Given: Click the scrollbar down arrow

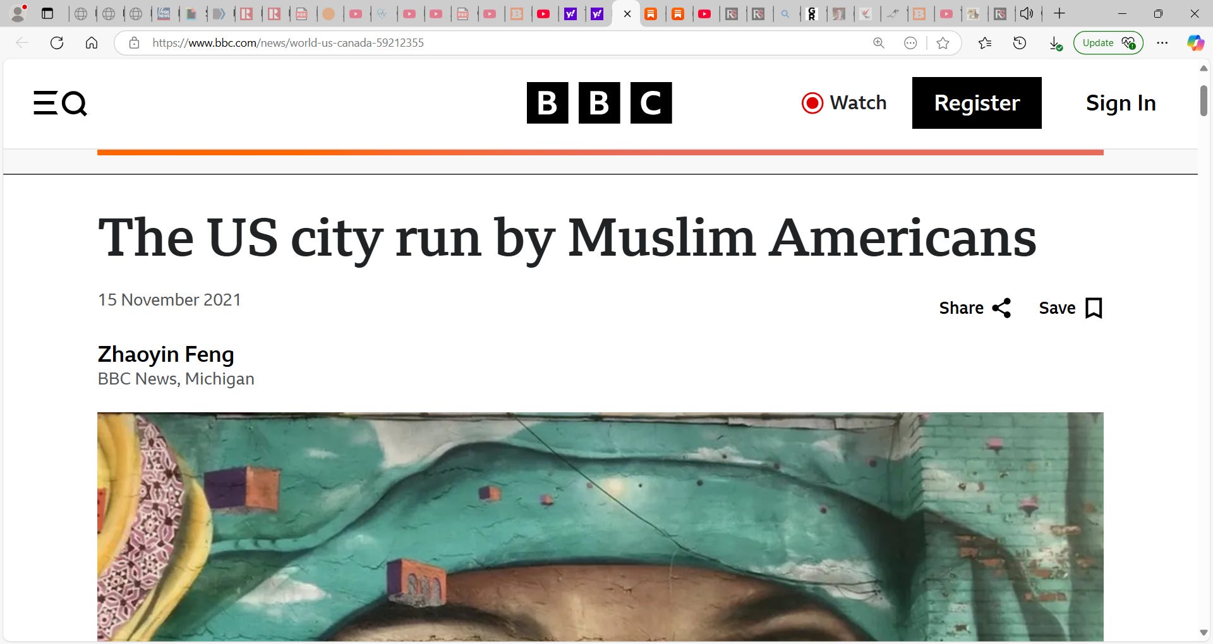Looking at the screenshot, I should pyautogui.click(x=1204, y=633).
